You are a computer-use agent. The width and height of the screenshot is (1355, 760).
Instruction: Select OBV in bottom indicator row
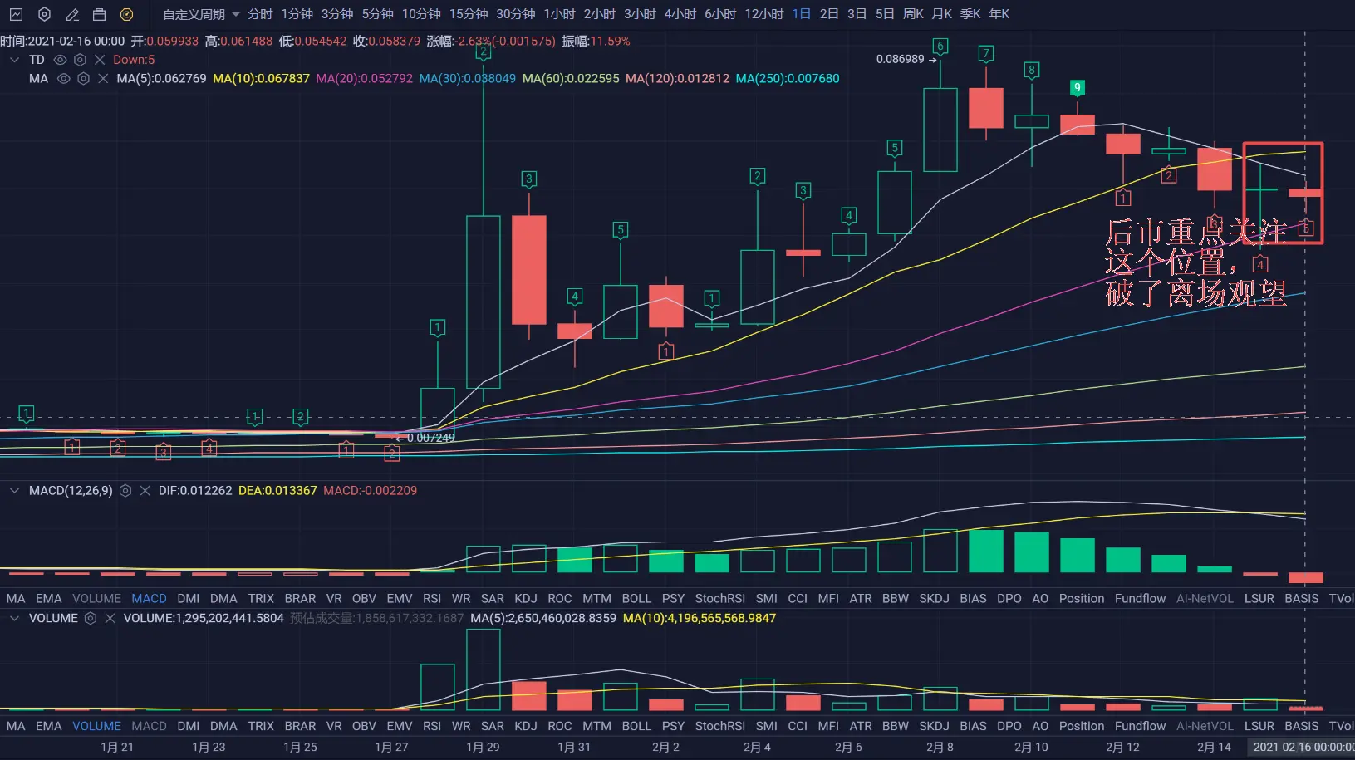[x=365, y=727]
